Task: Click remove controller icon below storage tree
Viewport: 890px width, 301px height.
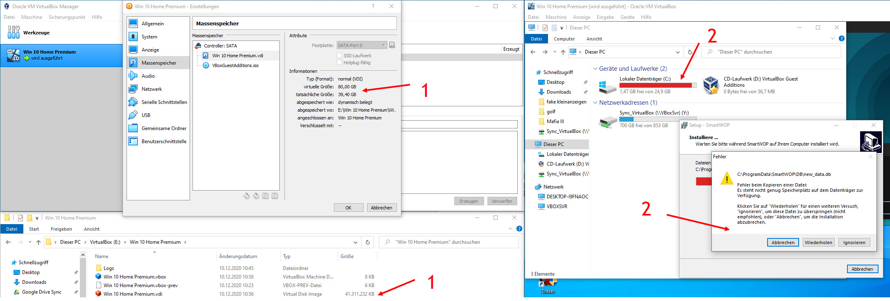Action: (256, 196)
